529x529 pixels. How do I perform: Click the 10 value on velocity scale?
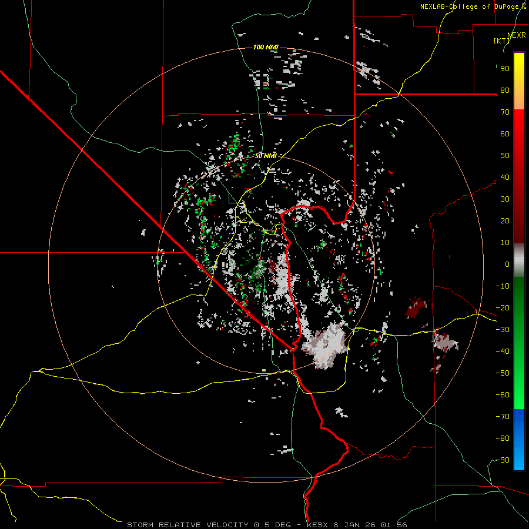point(505,243)
